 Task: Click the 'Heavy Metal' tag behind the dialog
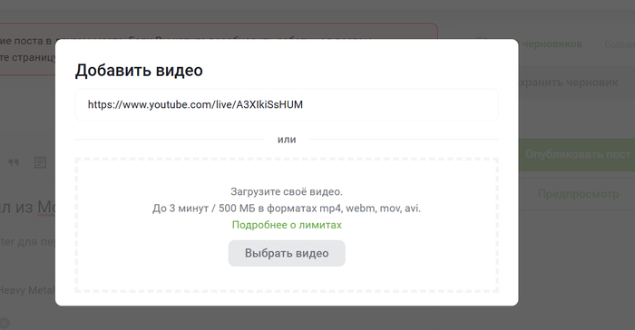point(27,290)
